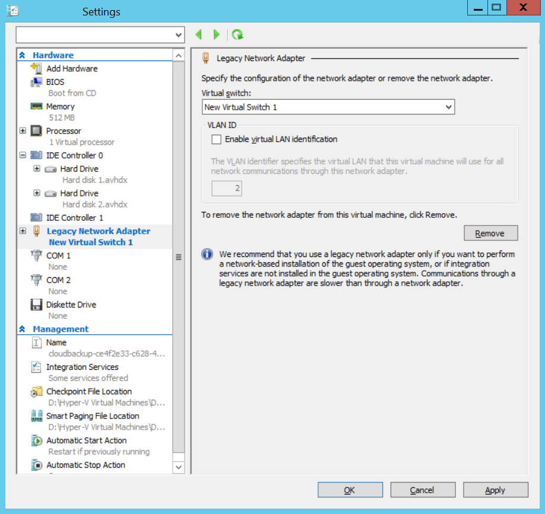Click the green refresh icon

tap(237, 34)
